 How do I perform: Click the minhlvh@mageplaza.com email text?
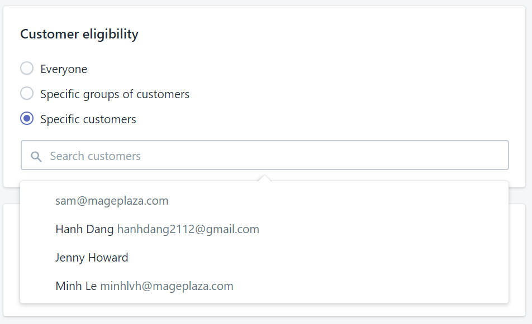click(x=167, y=286)
